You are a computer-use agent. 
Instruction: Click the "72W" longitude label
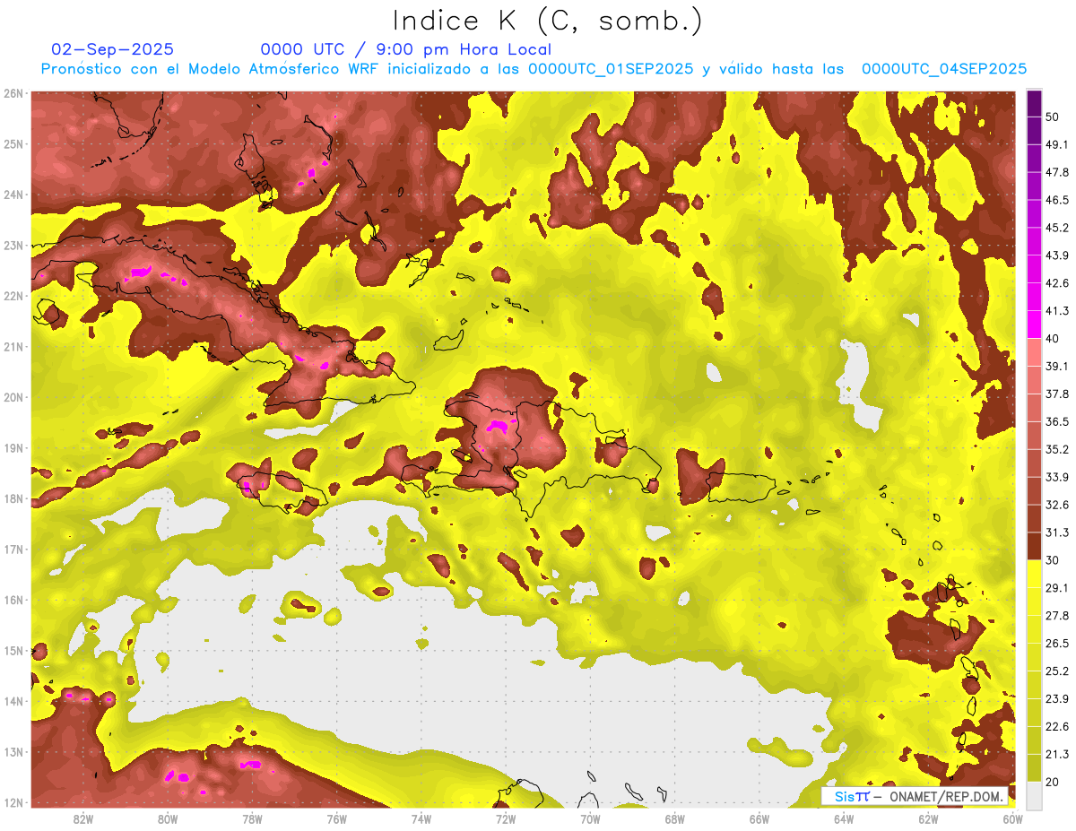(505, 819)
